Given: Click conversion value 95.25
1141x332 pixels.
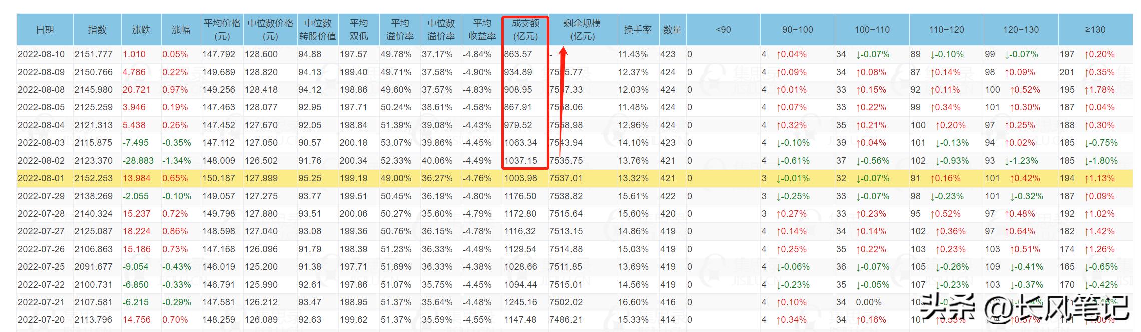Looking at the screenshot, I should click(x=310, y=178).
